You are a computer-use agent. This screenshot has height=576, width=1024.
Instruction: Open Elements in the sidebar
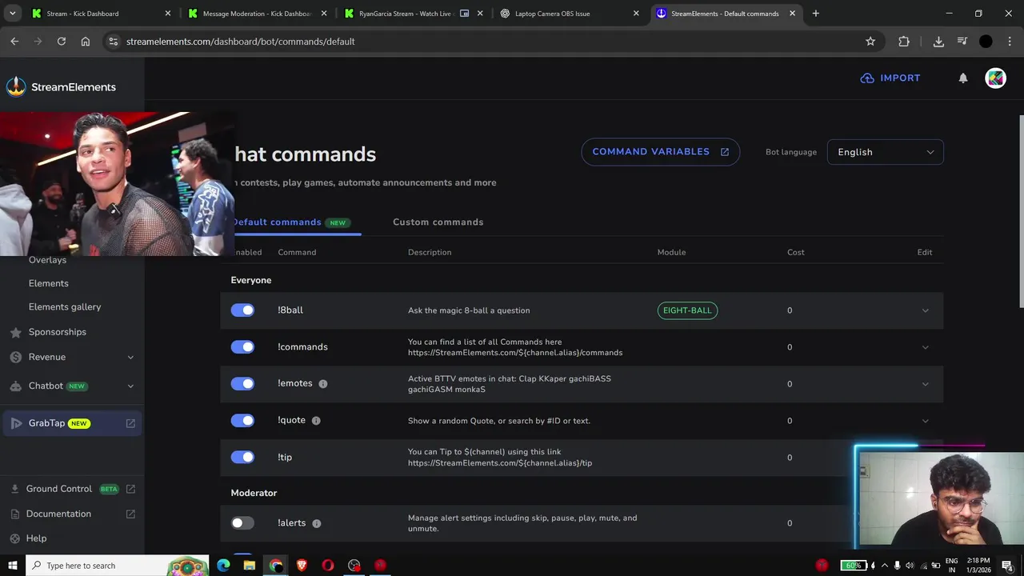(49, 283)
